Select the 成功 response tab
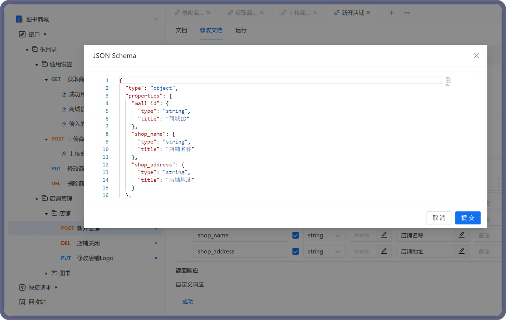506x320 pixels. pos(188,302)
